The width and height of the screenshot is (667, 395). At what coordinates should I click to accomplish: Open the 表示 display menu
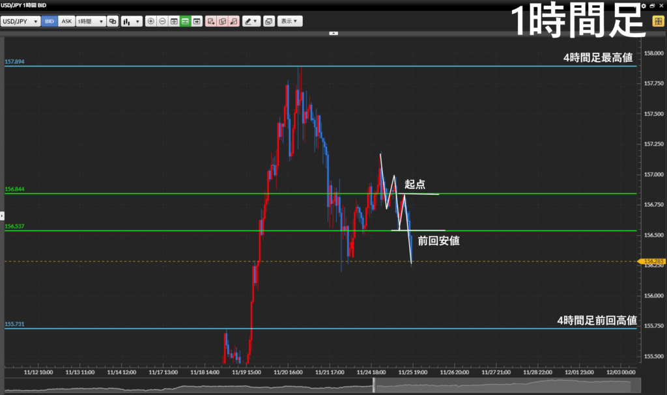pyautogui.click(x=290, y=21)
